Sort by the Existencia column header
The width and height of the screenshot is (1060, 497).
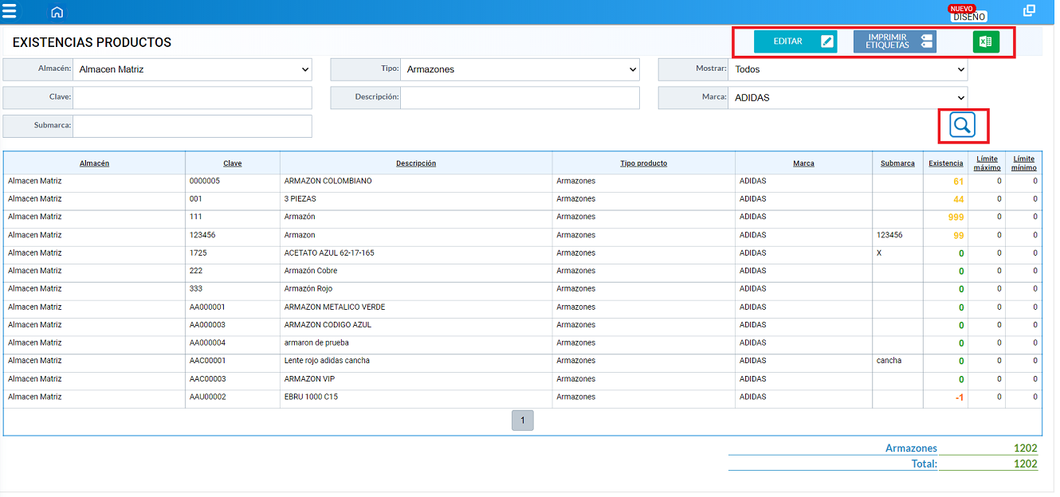tap(946, 163)
